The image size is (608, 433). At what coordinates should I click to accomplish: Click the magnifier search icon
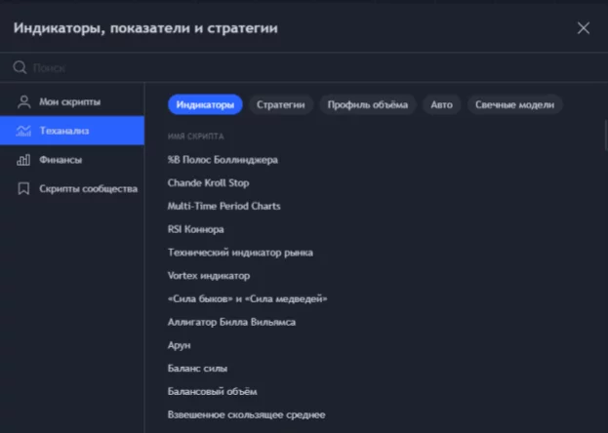pyautogui.click(x=20, y=68)
